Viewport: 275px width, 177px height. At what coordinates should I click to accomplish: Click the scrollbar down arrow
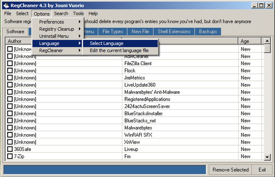click(x=267, y=157)
